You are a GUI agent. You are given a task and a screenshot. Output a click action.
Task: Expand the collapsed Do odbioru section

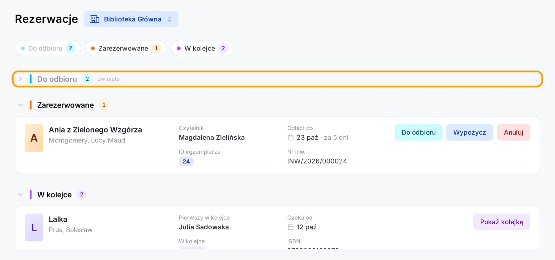[277, 79]
